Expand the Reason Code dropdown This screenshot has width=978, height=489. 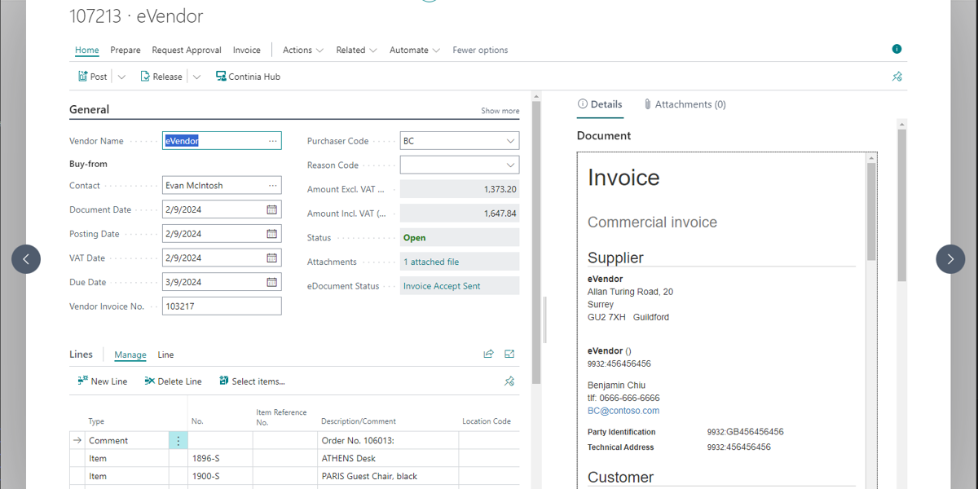coord(510,165)
